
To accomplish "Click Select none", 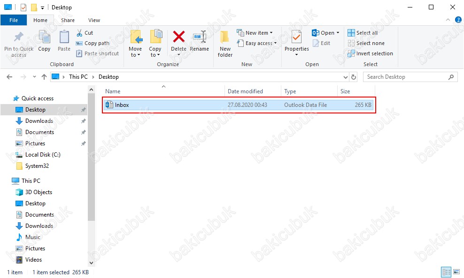I will coord(366,43).
